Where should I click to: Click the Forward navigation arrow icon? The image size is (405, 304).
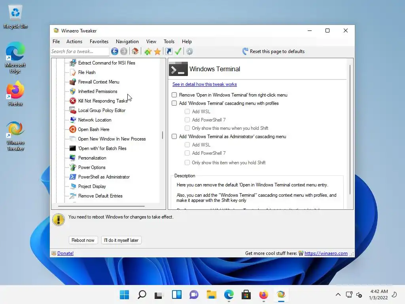click(x=124, y=51)
